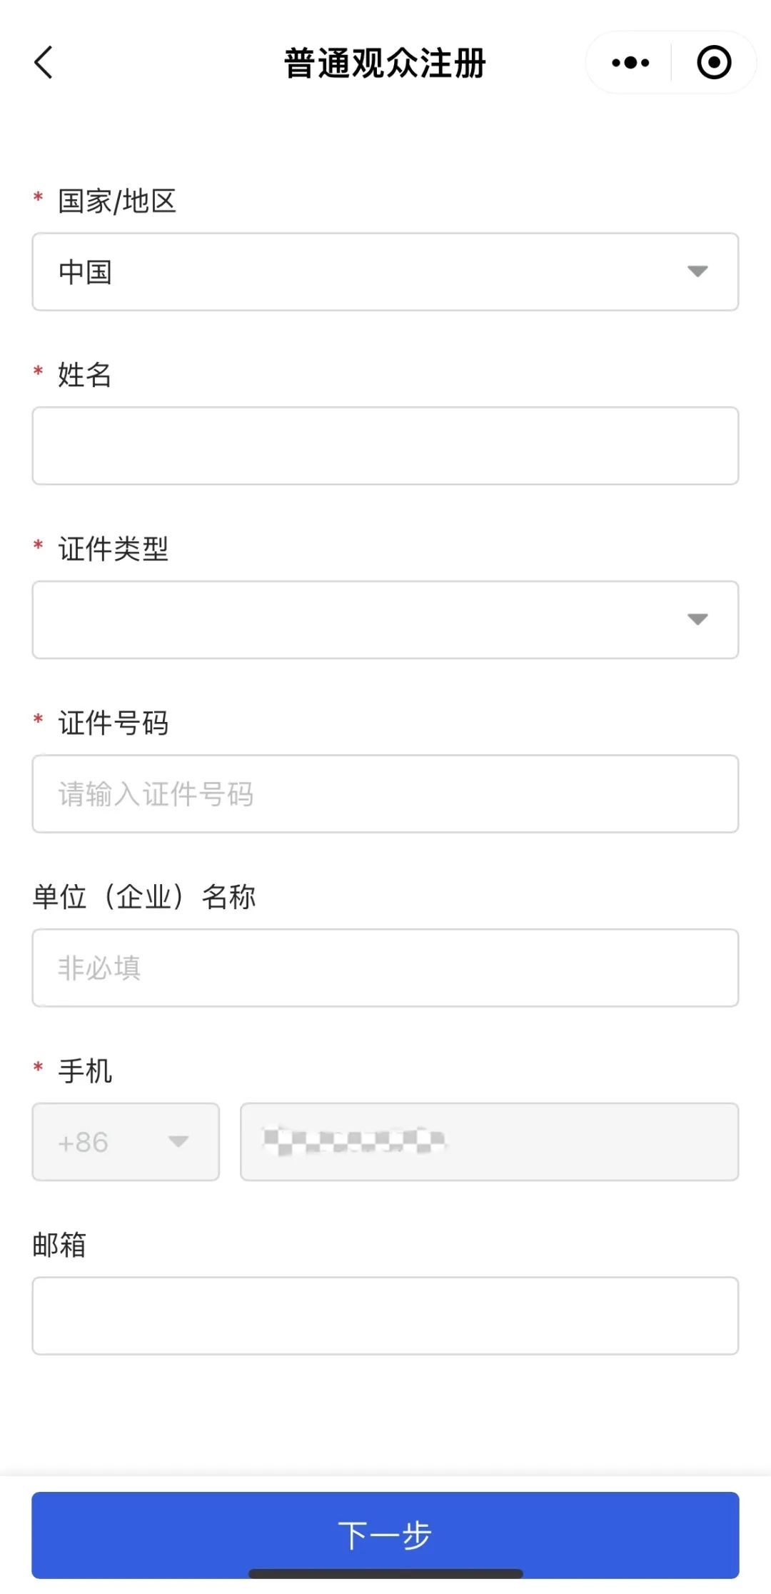Click the 国家/地区 dropdown arrow icon
The height and width of the screenshot is (1594, 771).
pyautogui.click(x=696, y=271)
